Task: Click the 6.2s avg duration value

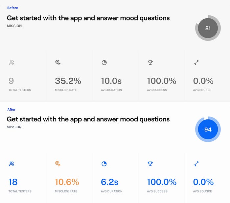Action: [x=109, y=182]
